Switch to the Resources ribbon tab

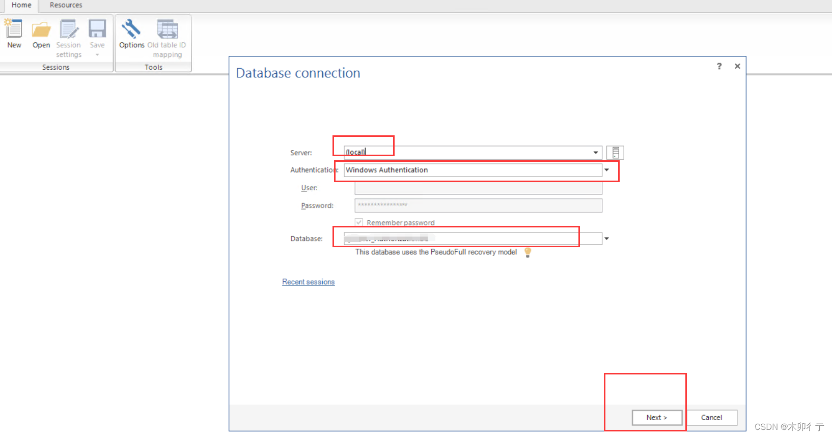pyautogui.click(x=66, y=5)
